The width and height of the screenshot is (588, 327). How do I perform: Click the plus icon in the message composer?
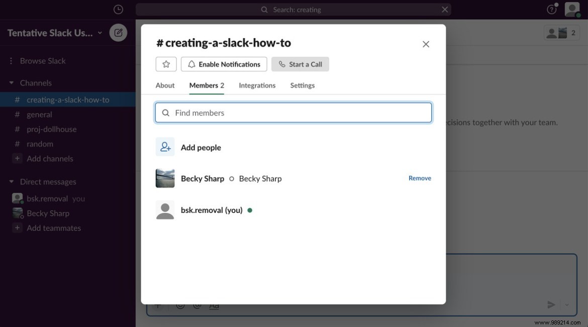158,304
